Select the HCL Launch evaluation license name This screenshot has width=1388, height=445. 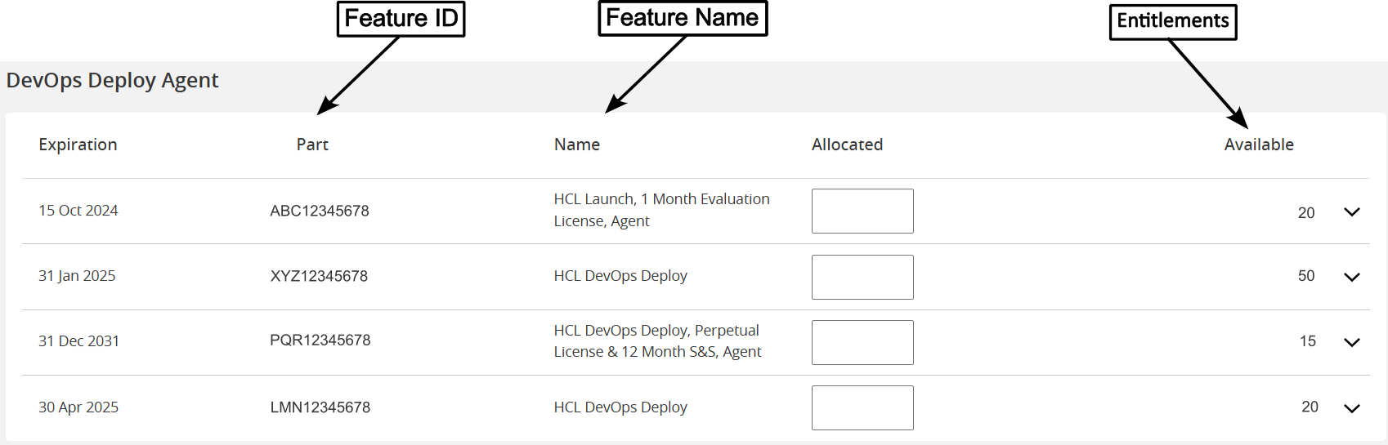click(661, 210)
